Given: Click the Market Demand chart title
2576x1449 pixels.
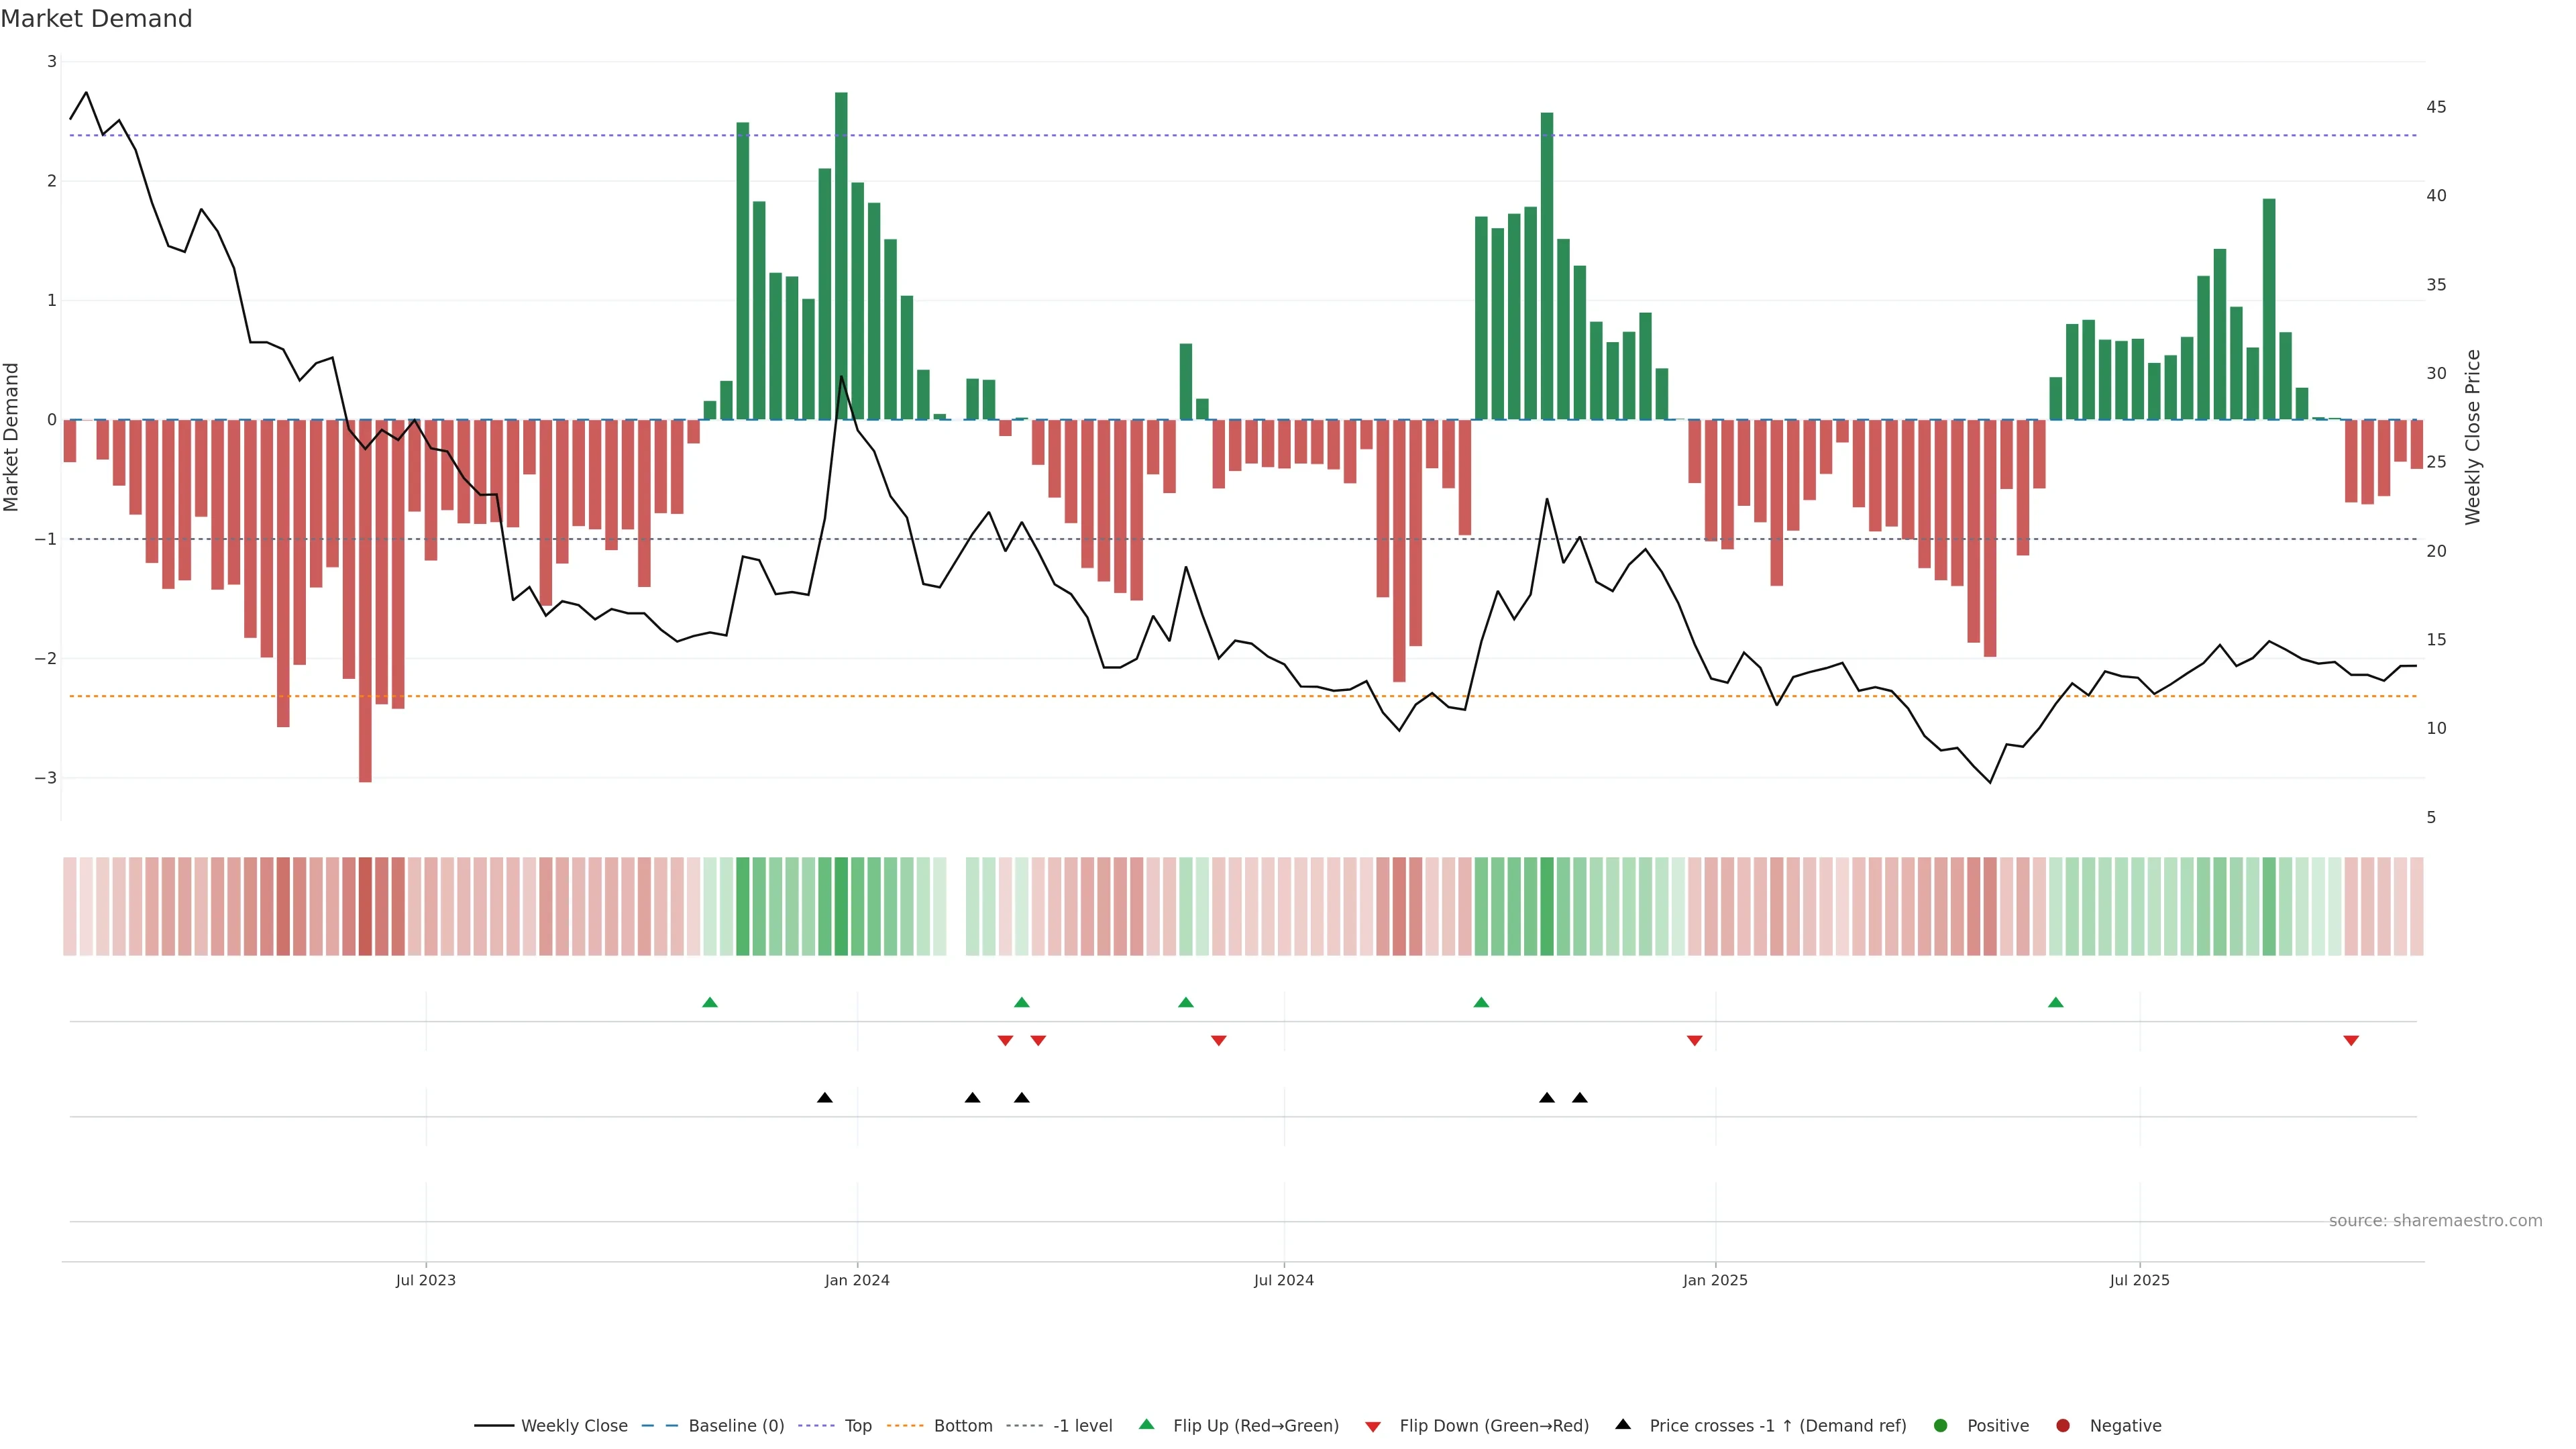Looking at the screenshot, I should point(96,19).
